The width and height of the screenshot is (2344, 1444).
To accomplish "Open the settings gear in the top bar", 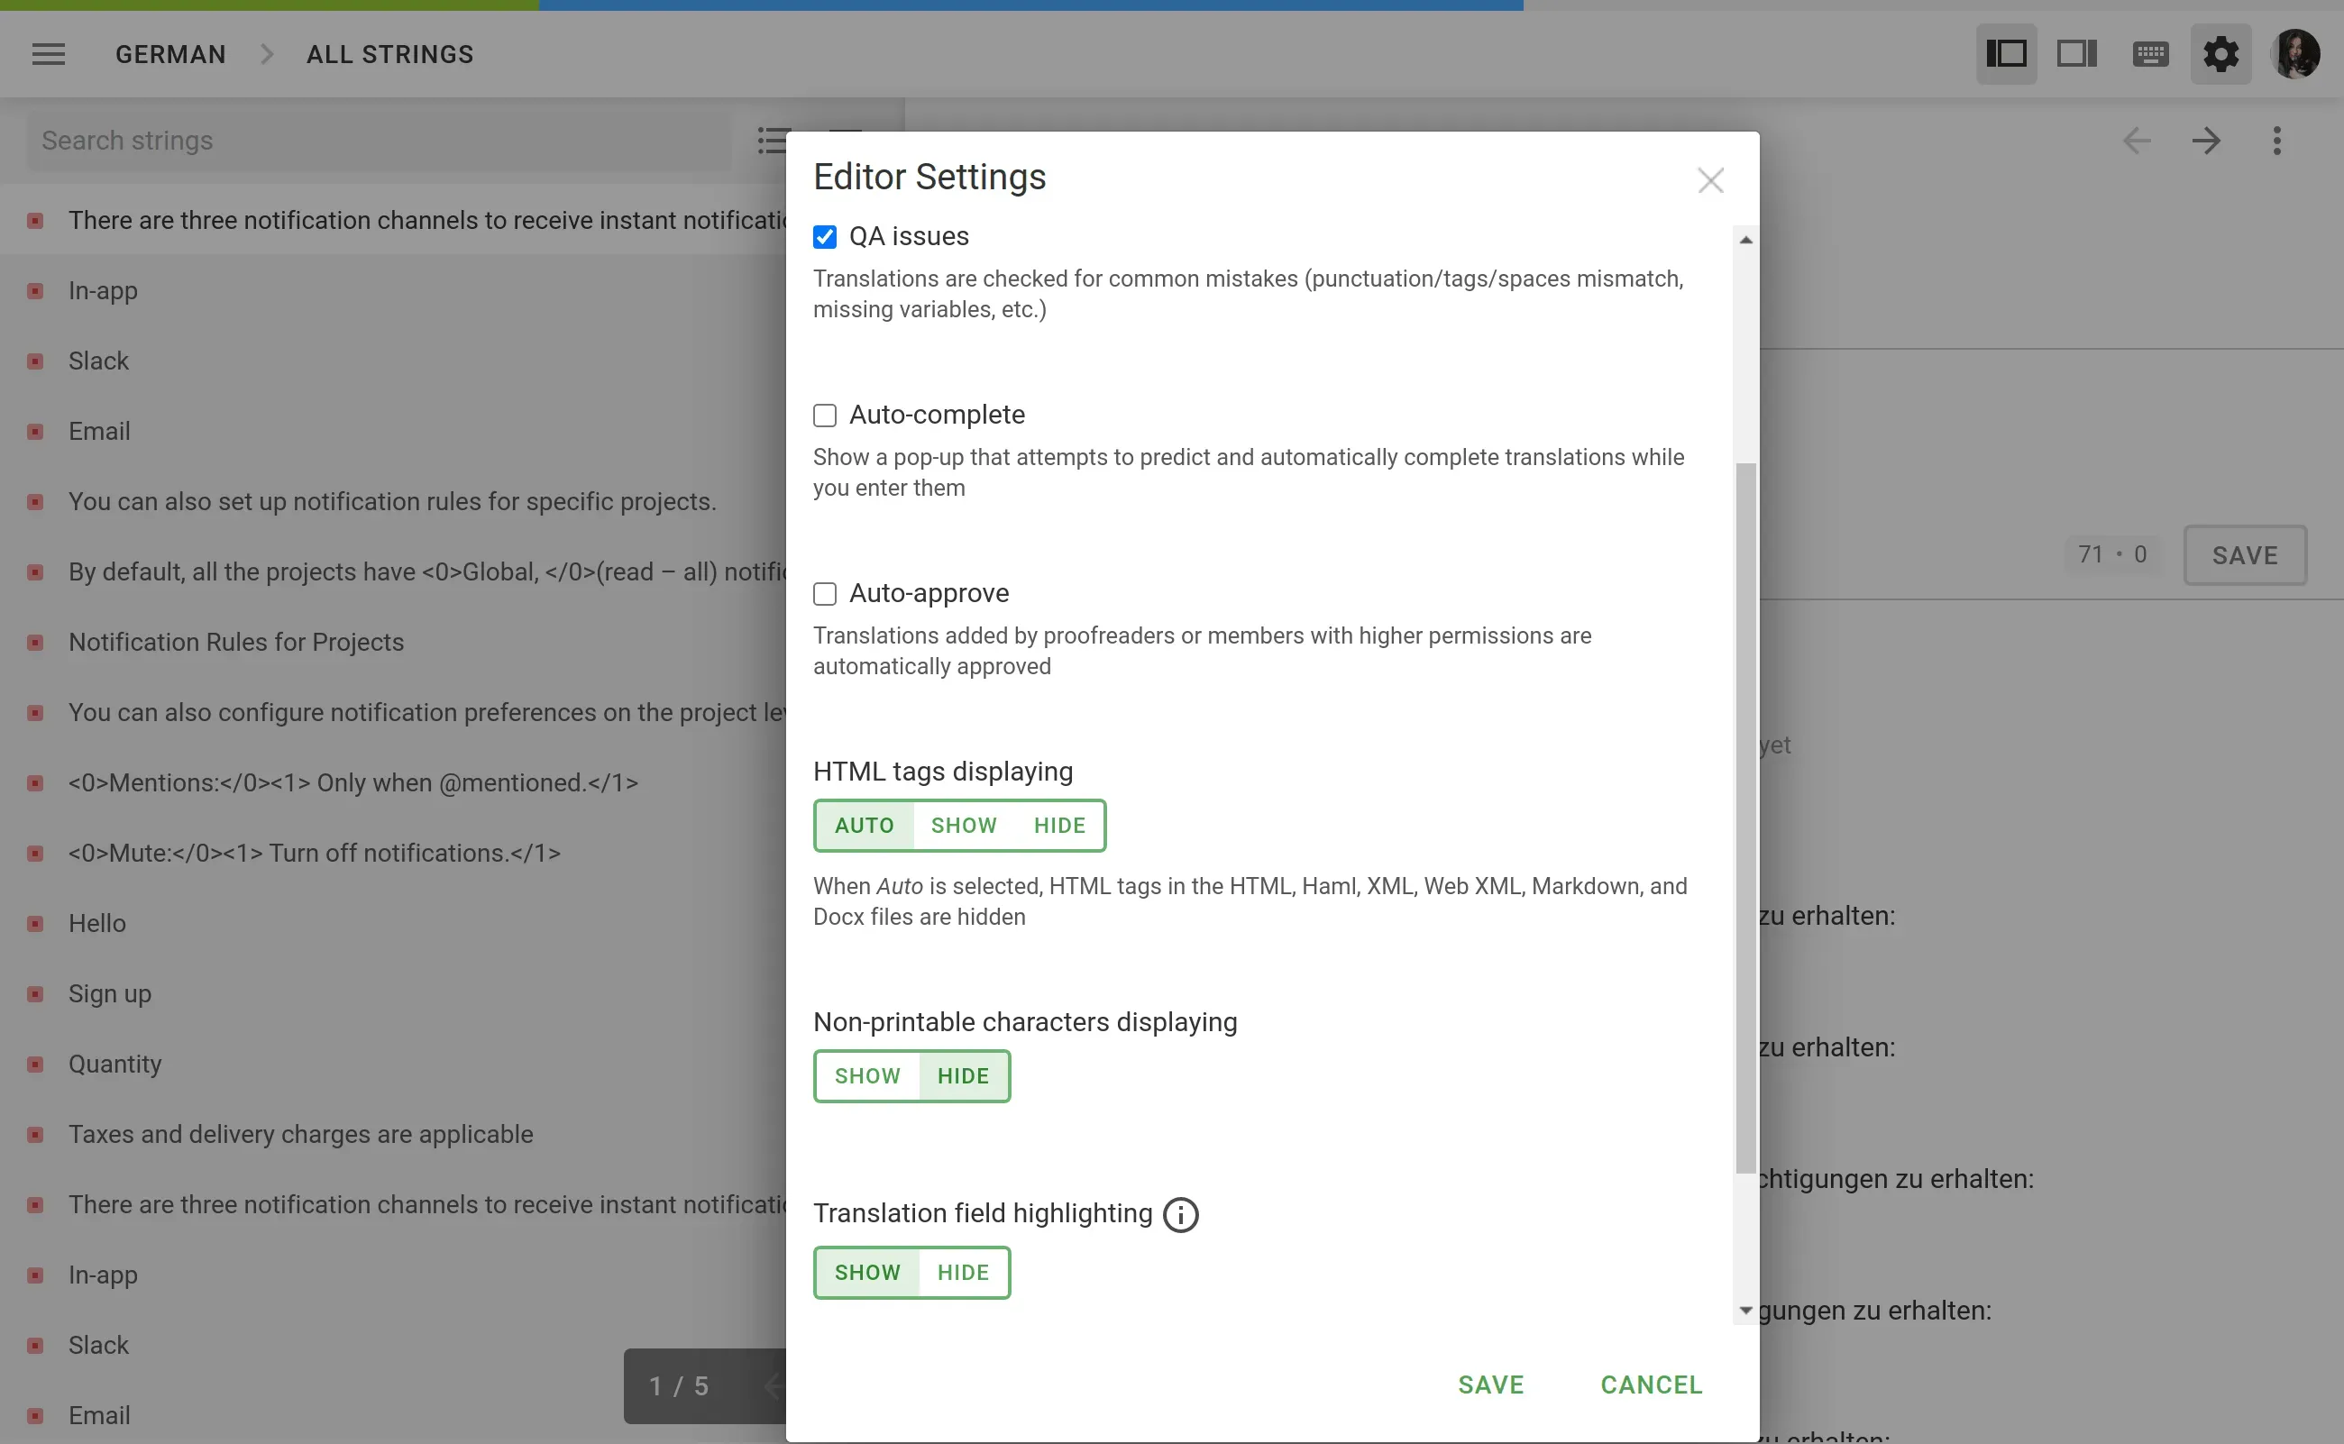I will (x=2220, y=53).
